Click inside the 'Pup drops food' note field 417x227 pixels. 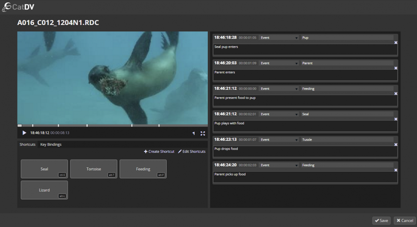click(x=305, y=151)
